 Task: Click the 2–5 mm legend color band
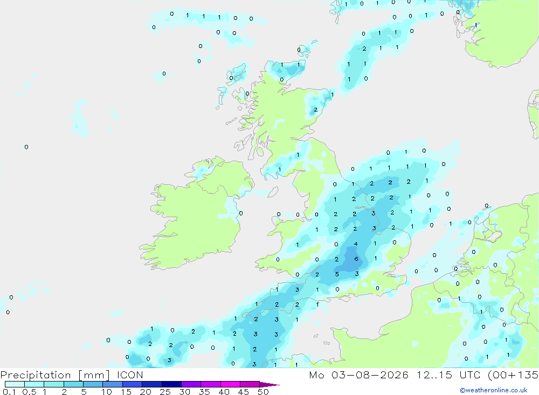tap(73, 384)
